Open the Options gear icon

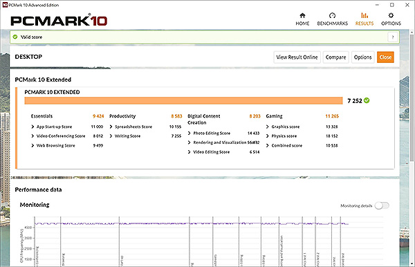[391, 15]
